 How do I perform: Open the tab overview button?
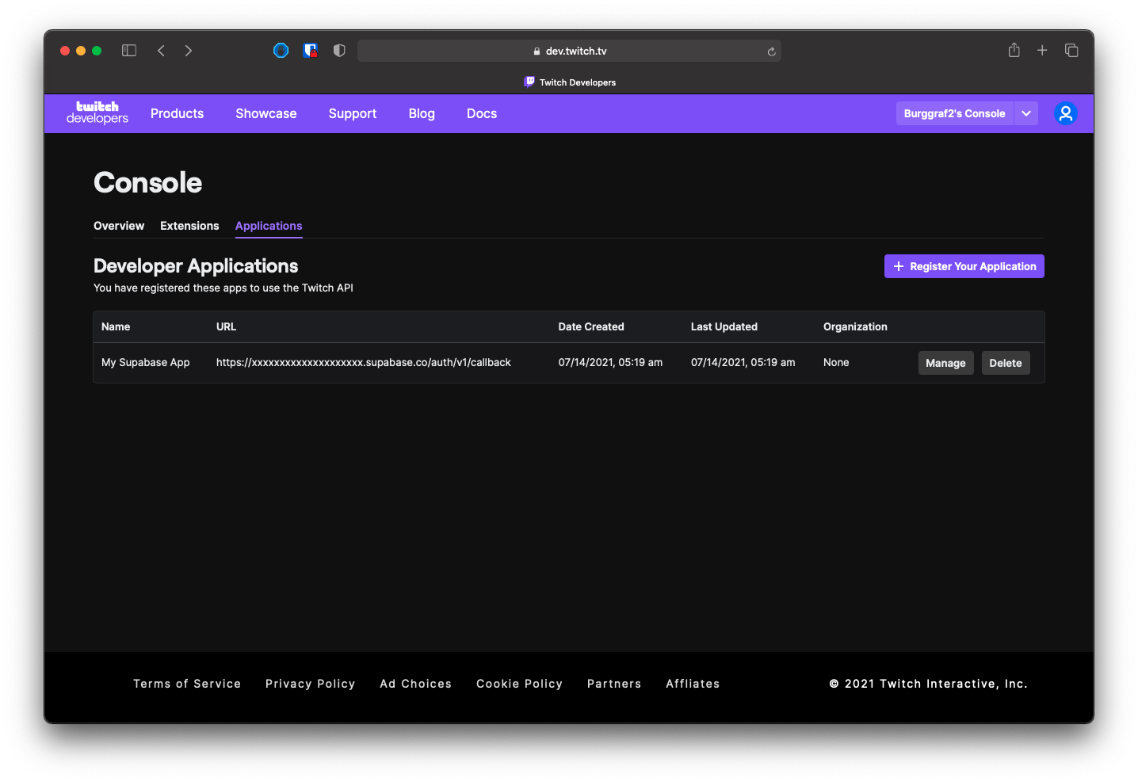coord(1071,50)
